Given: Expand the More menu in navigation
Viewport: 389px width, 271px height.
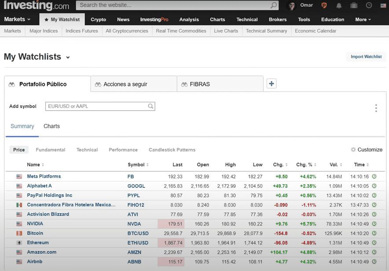Looking at the screenshot, I should pyautogui.click(x=363, y=19).
